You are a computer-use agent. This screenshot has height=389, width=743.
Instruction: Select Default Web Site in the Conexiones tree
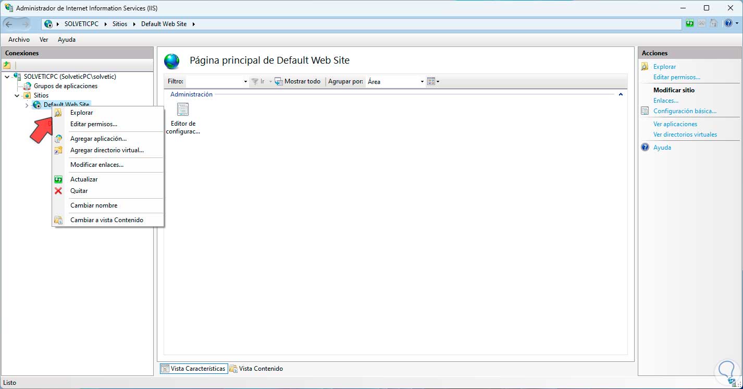coord(66,105)
